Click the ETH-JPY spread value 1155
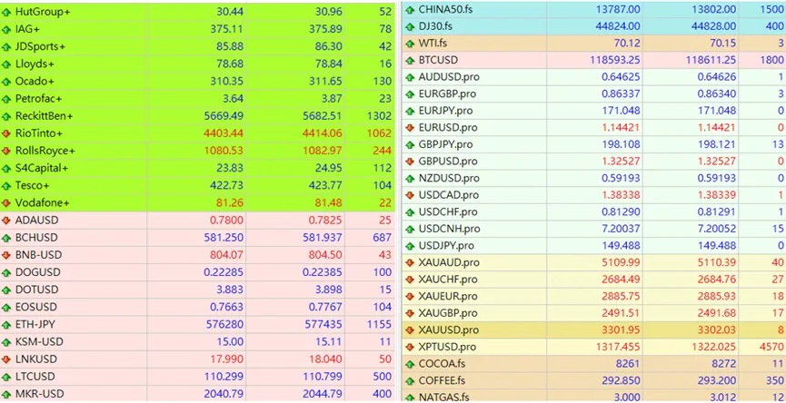 point(379,324)
